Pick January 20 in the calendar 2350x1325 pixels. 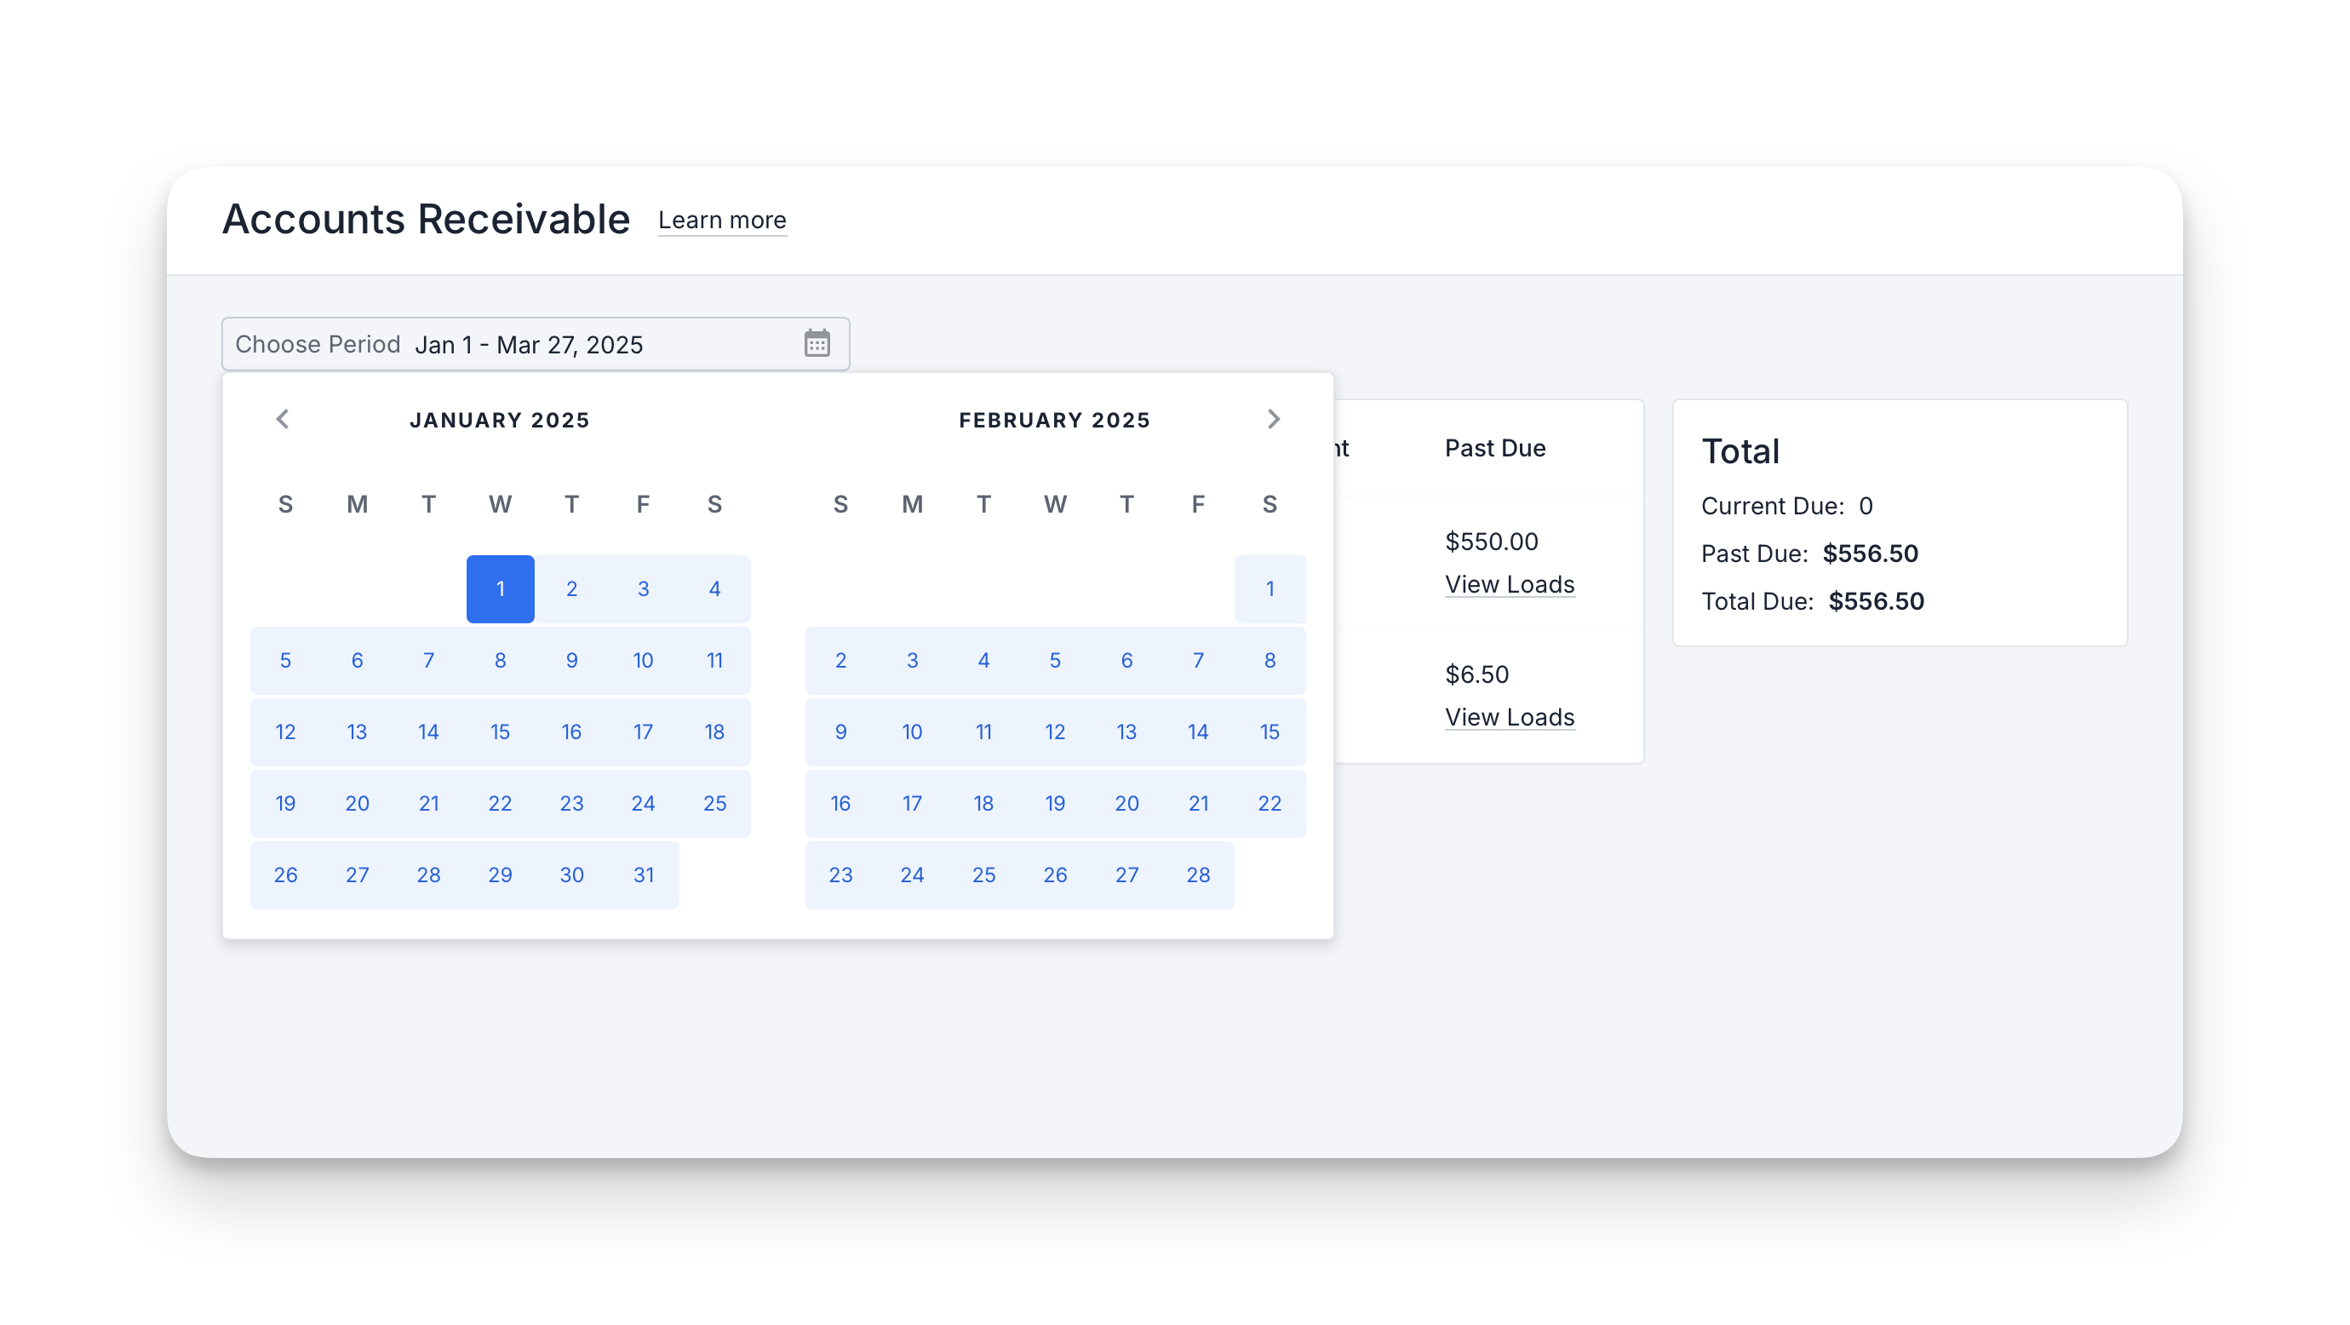pyautogui.click(x=357, y=803)
